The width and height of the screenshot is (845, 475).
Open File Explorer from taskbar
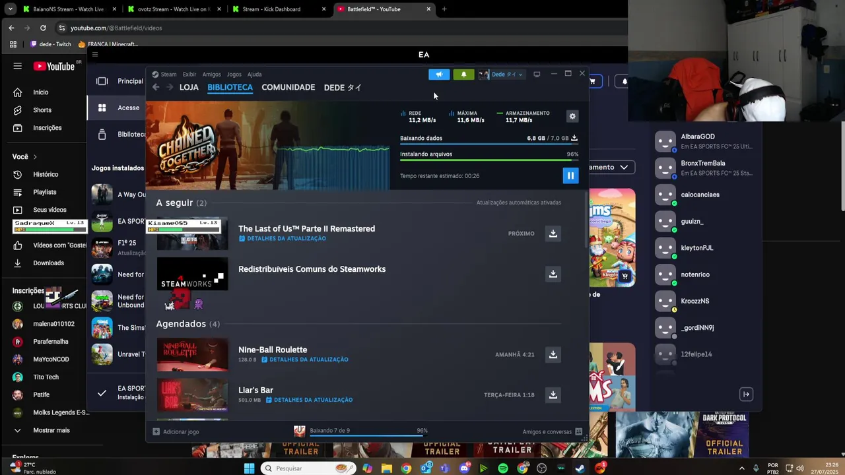coord(387,468)
